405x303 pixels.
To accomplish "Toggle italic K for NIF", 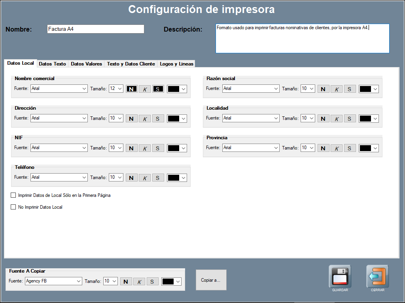I will (x=144, y=148).
